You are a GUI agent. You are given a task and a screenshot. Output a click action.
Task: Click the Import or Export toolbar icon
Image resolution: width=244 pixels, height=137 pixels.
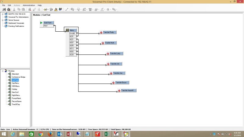[x=45, y=9]
